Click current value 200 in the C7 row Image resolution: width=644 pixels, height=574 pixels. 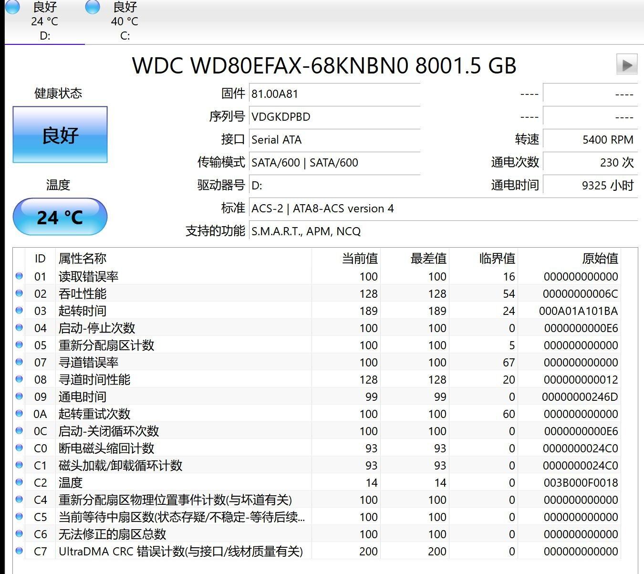tap(368, 552)
